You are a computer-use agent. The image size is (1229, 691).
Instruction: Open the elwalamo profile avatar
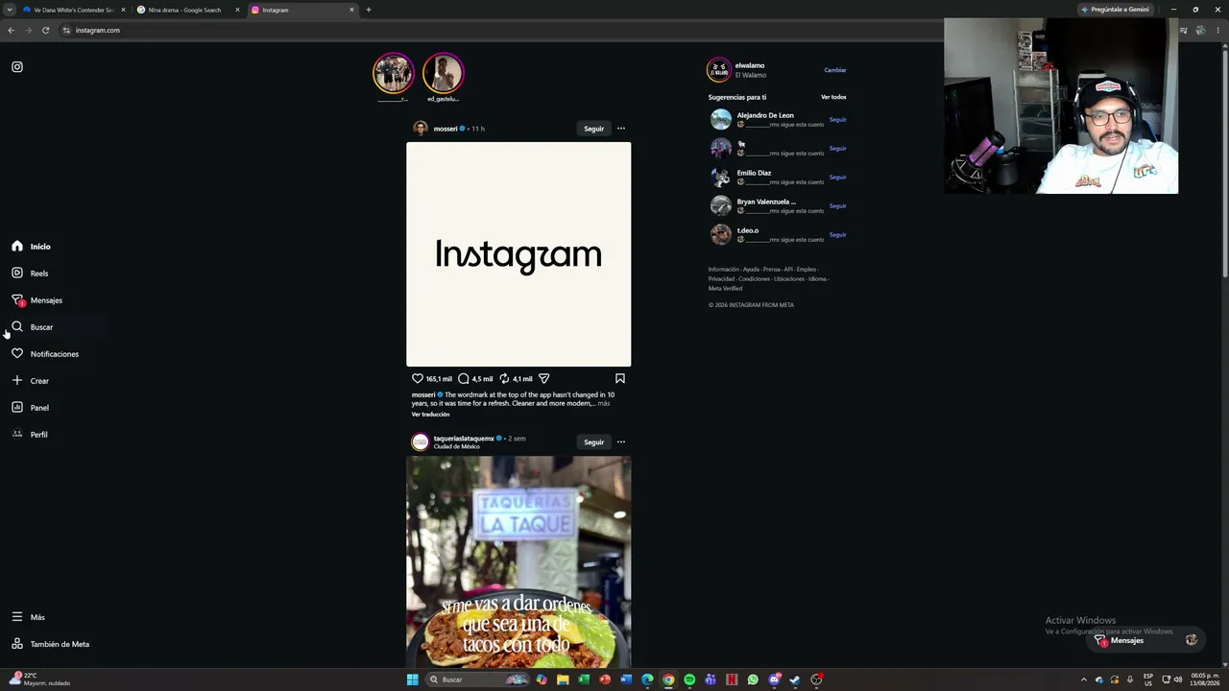click(719, 70)
